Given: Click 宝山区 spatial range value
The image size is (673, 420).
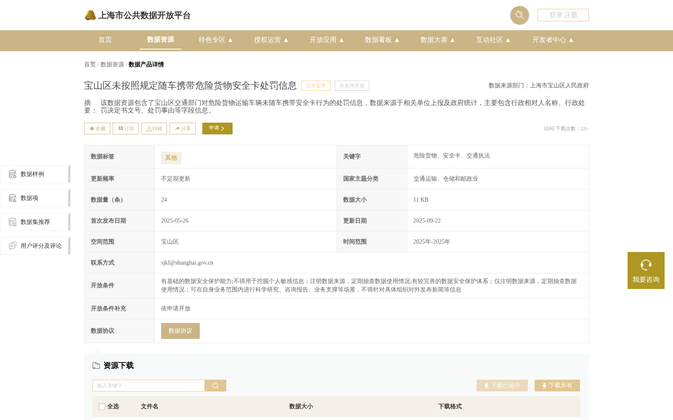Looking at the screenshot, I should (x=170, y=242).
